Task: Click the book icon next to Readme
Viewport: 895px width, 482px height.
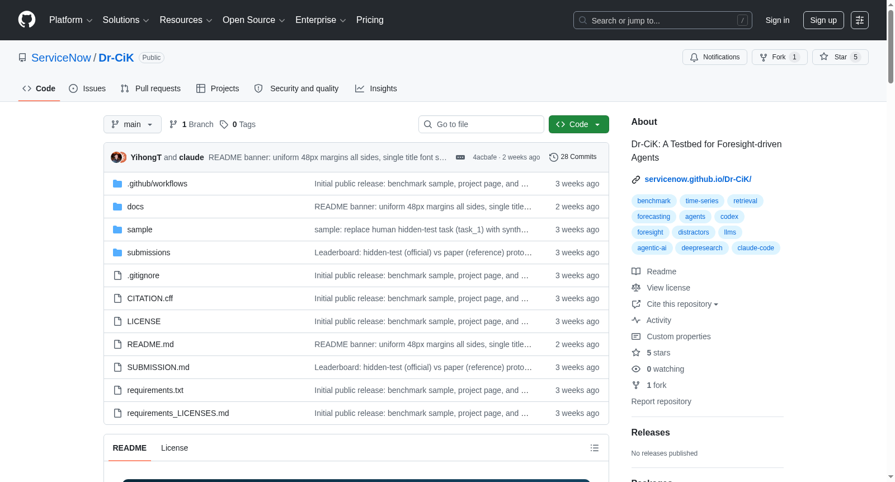Action: (636, 272)
